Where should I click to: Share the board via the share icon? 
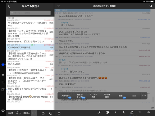pyautogui.click(x=43, y=113)
